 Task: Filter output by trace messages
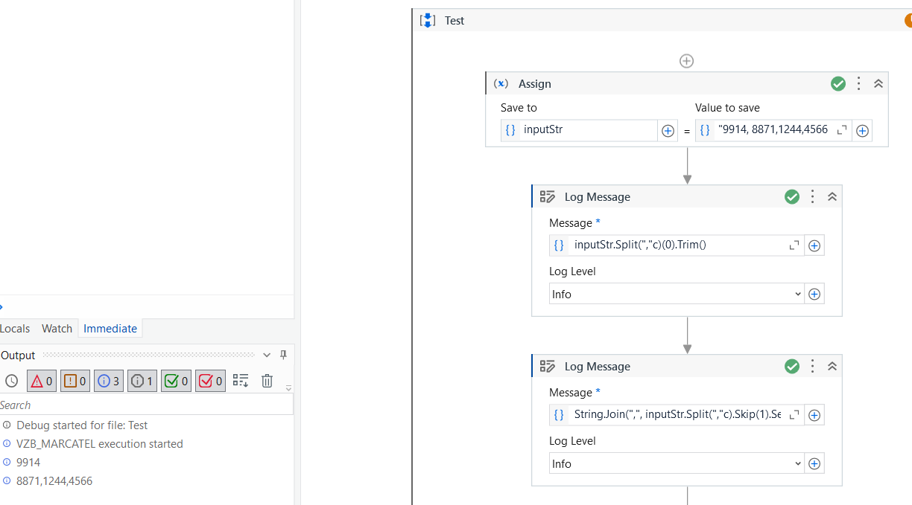(142, 381)
